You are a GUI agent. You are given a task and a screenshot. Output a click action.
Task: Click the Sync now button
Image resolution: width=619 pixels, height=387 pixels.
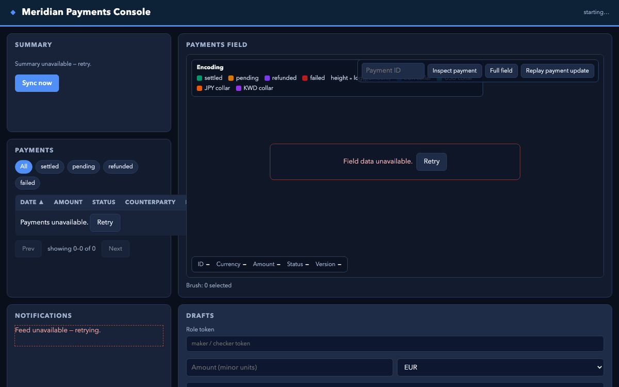(x=37, y=83)
